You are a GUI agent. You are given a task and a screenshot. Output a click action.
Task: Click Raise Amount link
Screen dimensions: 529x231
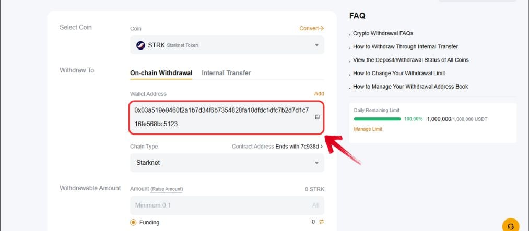click(167, 189)
